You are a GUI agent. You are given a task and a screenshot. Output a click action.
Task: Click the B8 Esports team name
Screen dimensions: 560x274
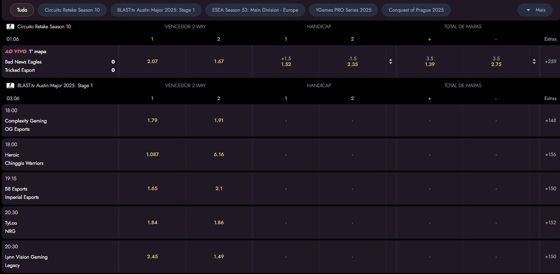coord(16,189)
